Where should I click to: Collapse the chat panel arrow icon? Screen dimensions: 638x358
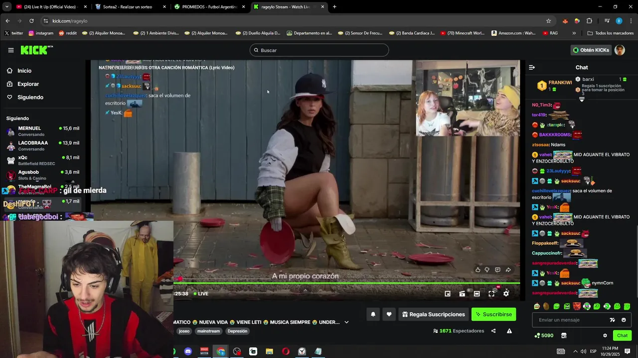click(x=532, y=68)
